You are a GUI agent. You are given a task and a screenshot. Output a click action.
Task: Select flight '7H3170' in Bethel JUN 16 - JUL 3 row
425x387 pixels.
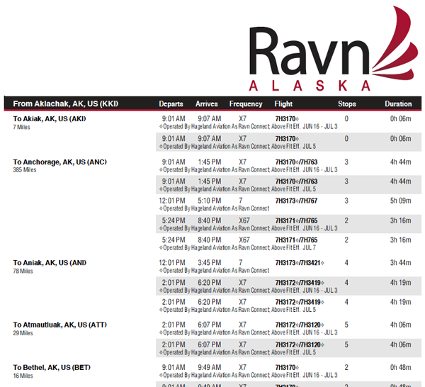(287, 367)
